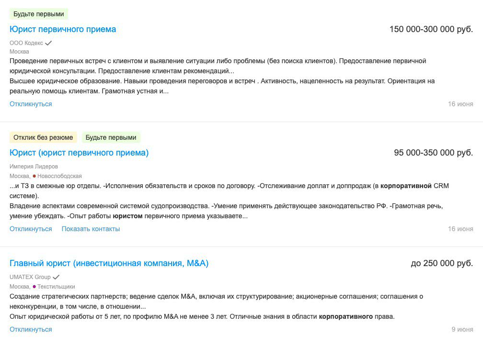Open the Империя Лидеров company name

34,167
